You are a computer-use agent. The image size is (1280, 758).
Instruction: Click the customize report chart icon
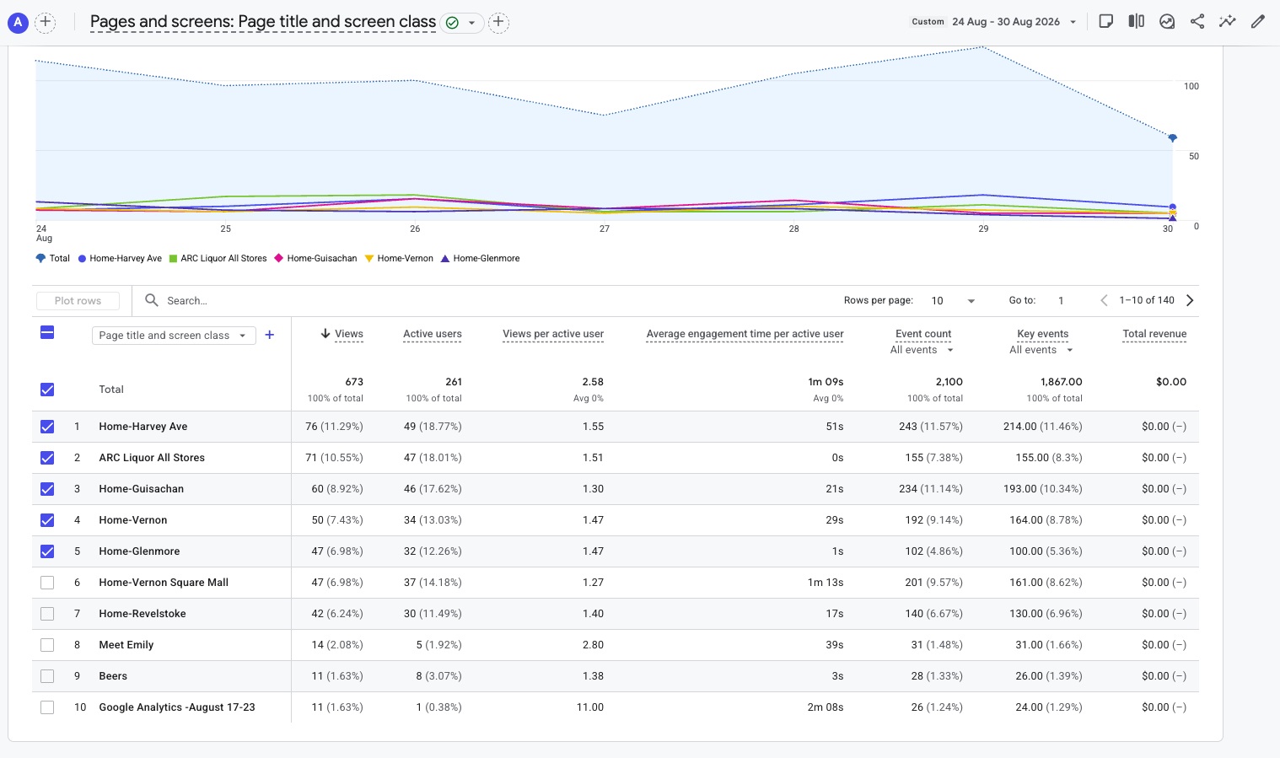pos(1167,22)
